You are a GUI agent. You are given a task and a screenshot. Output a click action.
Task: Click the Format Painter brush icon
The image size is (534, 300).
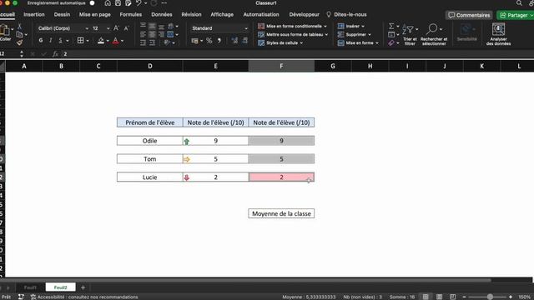coord(20,42)
